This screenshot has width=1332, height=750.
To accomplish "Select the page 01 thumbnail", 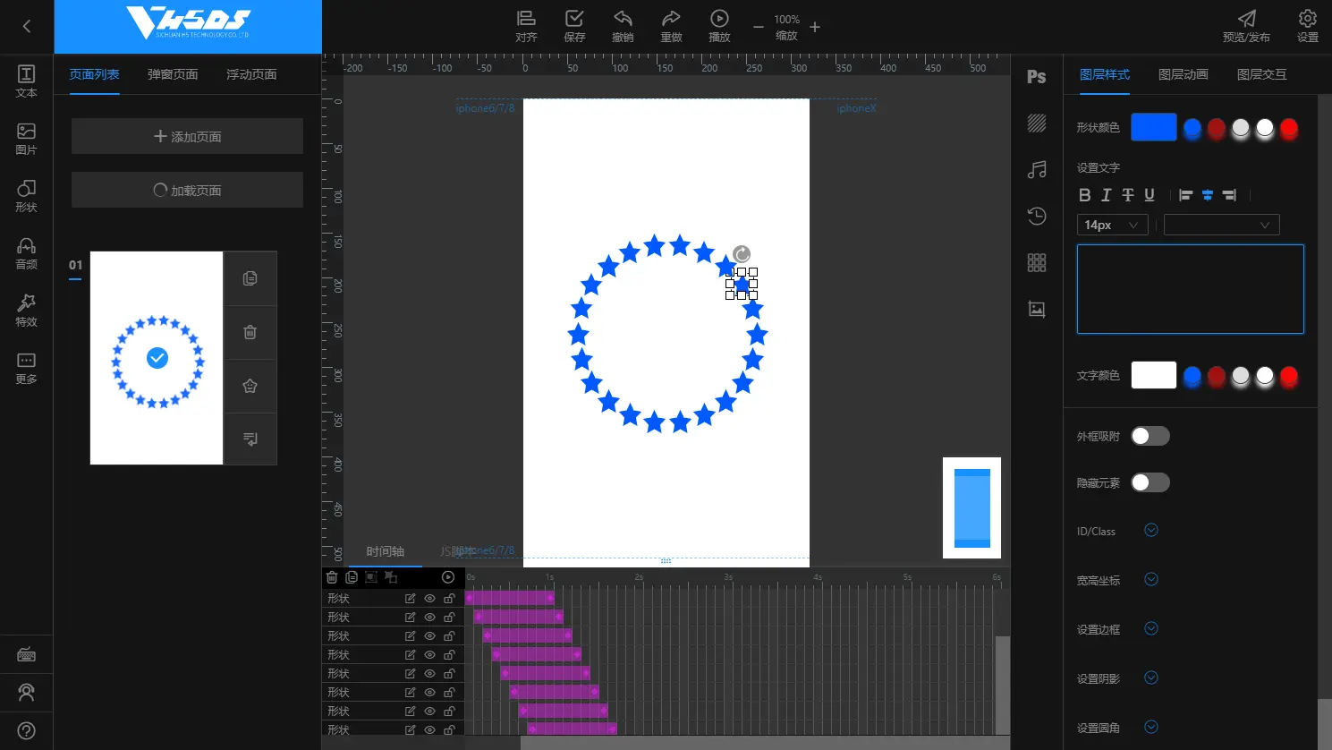I will coord(157,358).
